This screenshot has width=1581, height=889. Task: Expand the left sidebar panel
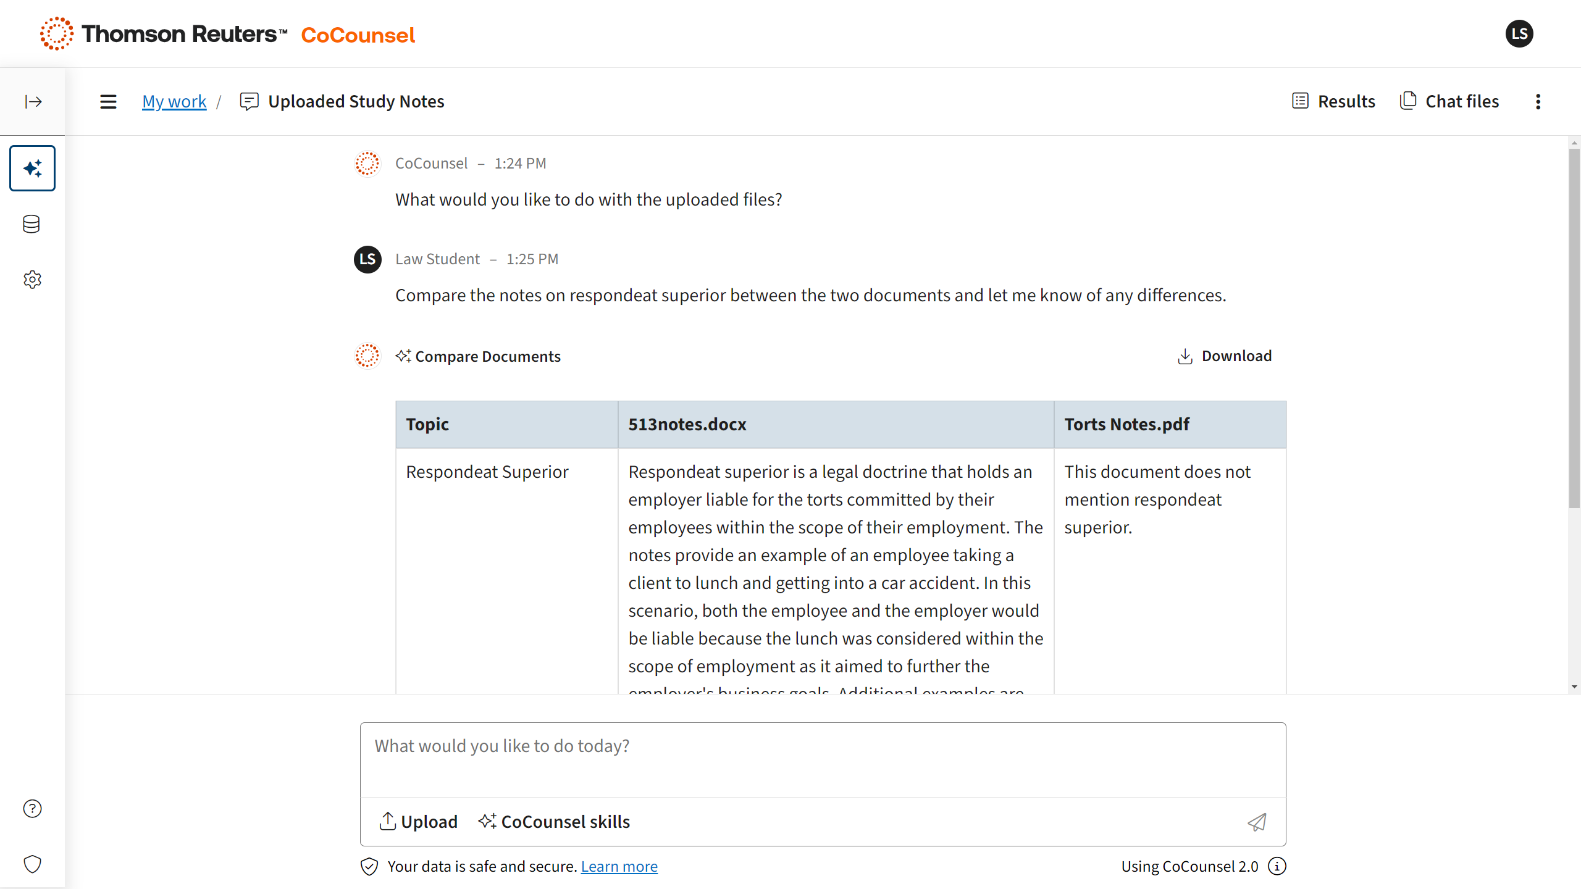pos(33,101)
